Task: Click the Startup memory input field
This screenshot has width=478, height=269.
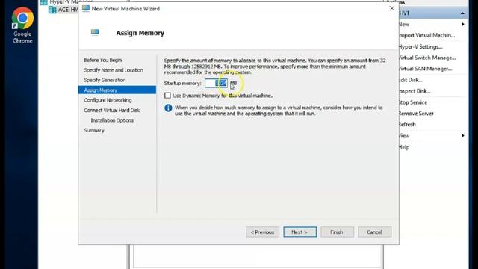Action: pos(216,83)
